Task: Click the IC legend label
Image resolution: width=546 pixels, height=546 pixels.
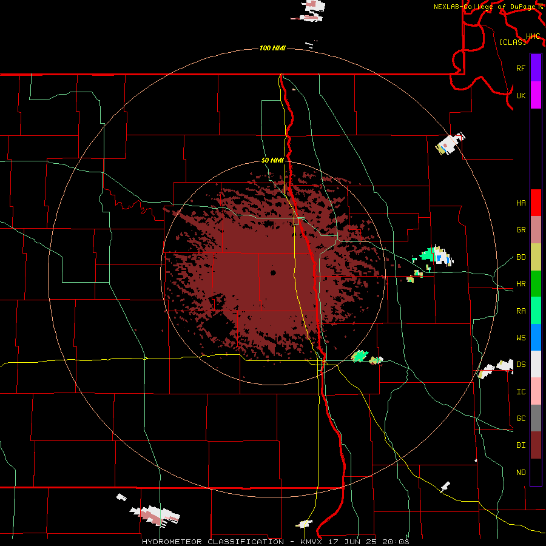Action: point(521,392)
